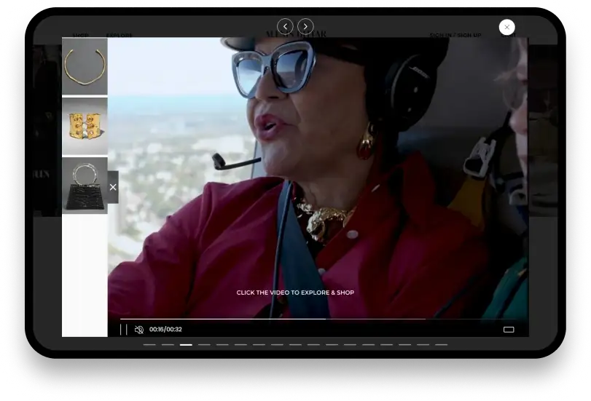
Task: Enter fullscreen mode for the video
Action: point(509,330)
